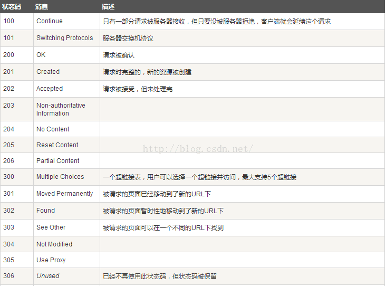
Task: Select status code 204
Action: click(8, 129)
